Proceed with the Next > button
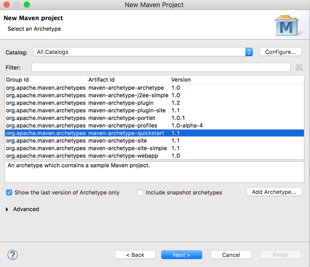This screenshot has width=310, height=267. (182, 255)
